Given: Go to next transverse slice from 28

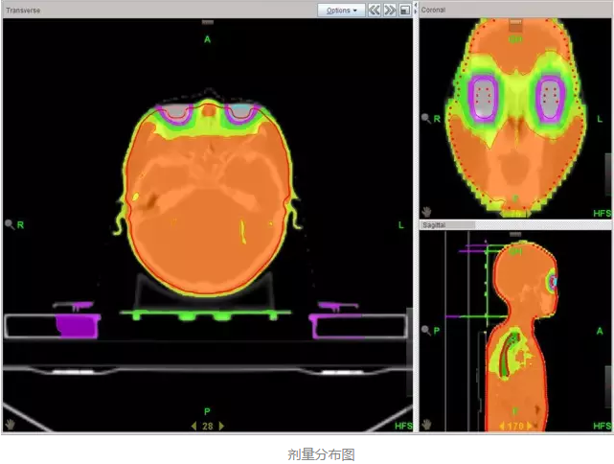Looking at the screenshot, I should (x=222, y=426).
